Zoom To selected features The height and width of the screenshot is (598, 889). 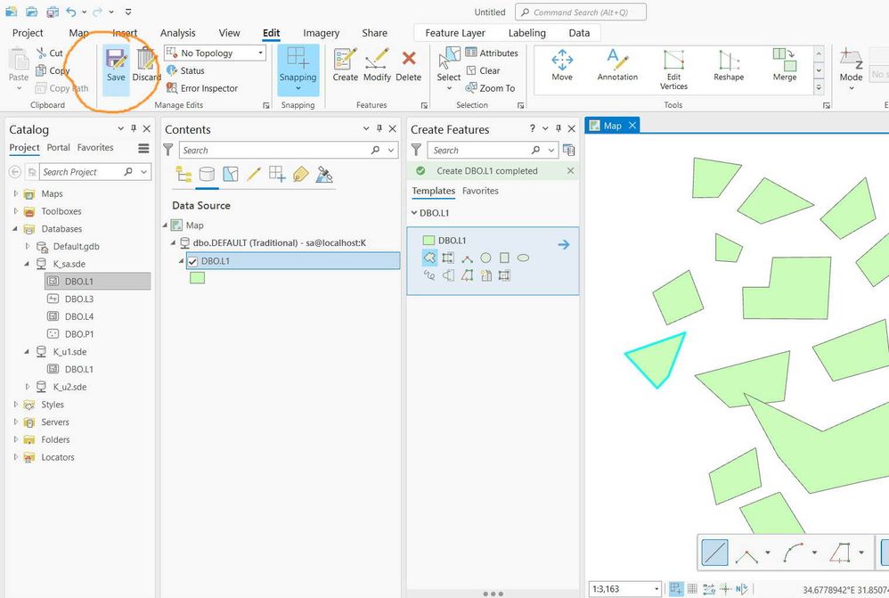click(x=491, y=88)
